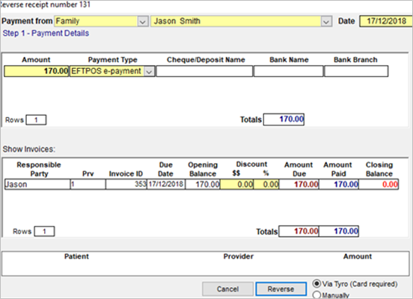Click the Bank Branch input field
Screen dimensions: 413x299
click(x=356, y=71)
